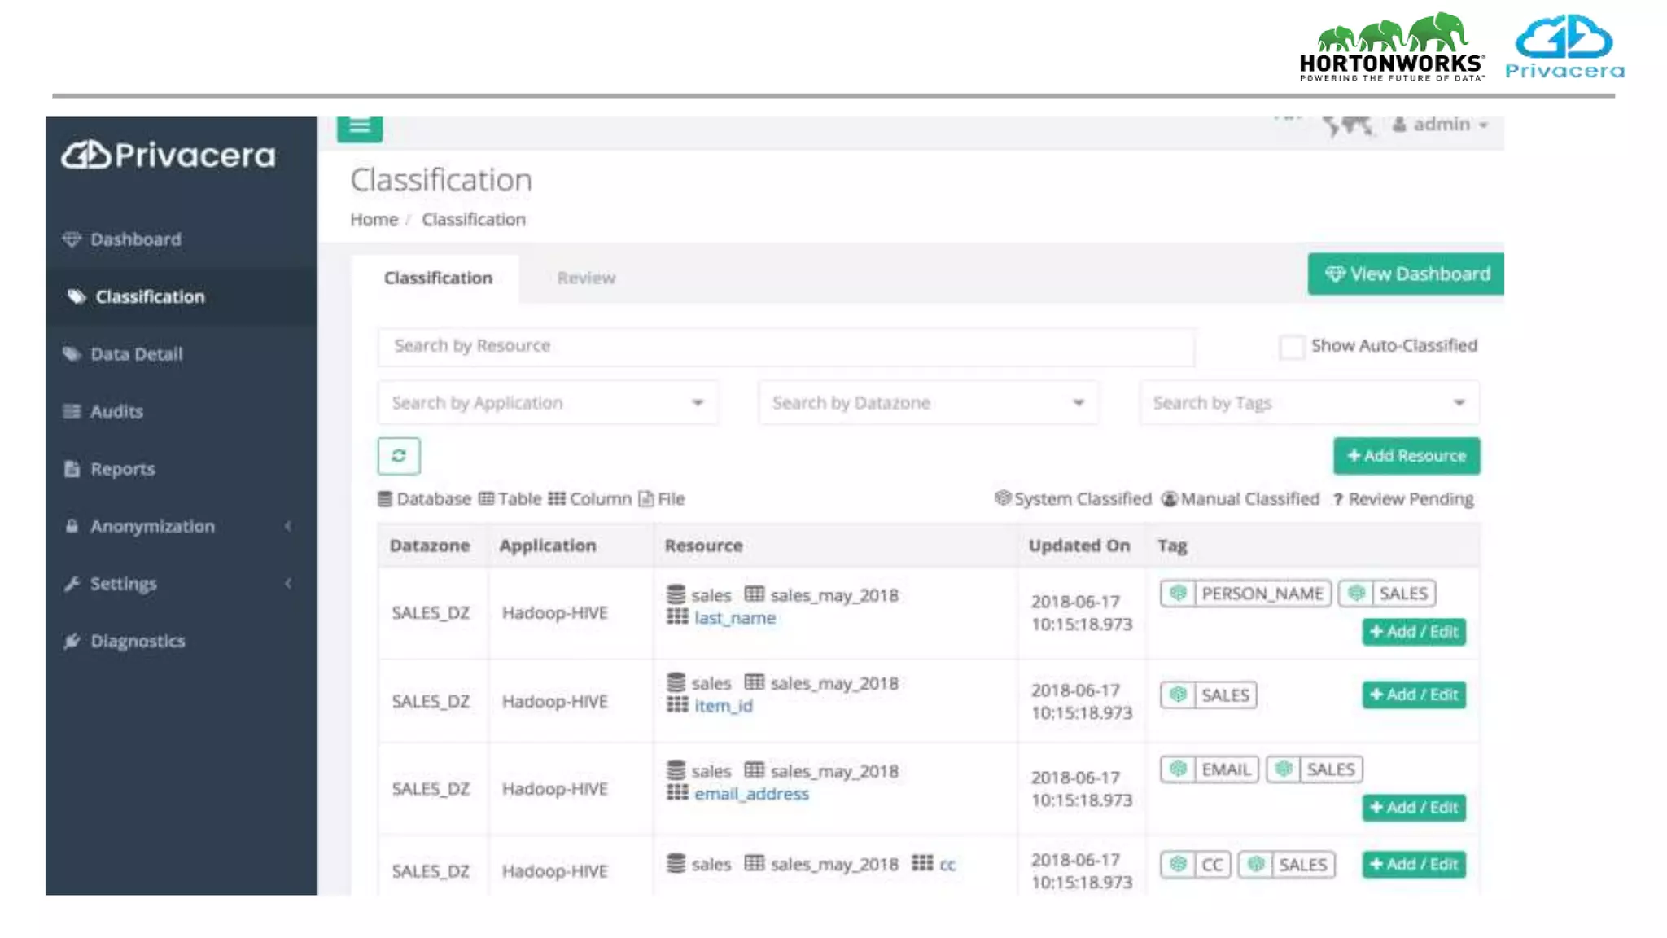
Task: Click the Add Resource button
Action: pos(1406,456)
